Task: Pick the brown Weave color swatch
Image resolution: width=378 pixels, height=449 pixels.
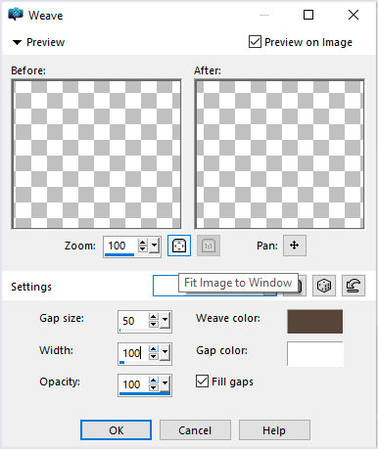Action: [315, 322]
